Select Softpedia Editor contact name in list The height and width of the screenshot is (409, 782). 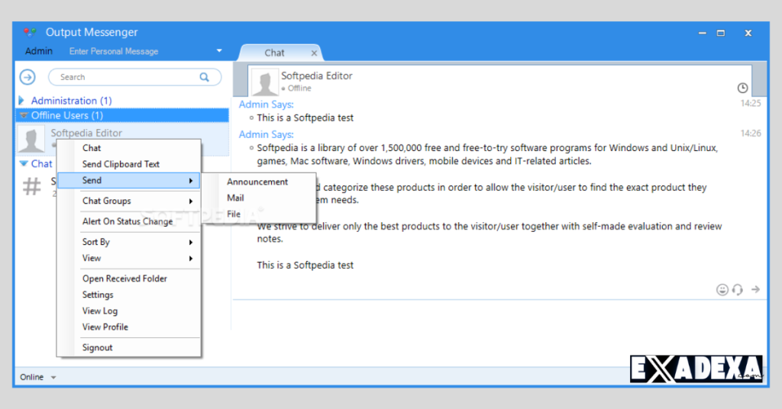pyautogui.click(x=86, y=133)
